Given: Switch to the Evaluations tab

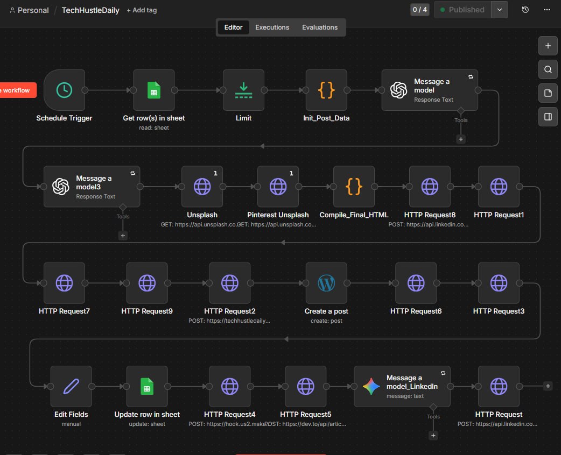Looking at the screenshot, I should (320, 27).
